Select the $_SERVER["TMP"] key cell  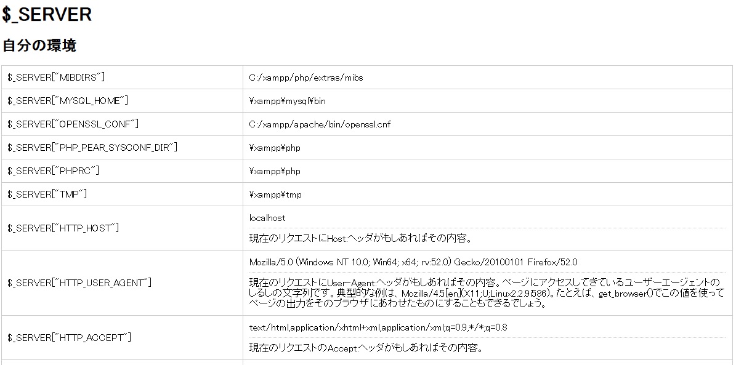pos(122,195)
